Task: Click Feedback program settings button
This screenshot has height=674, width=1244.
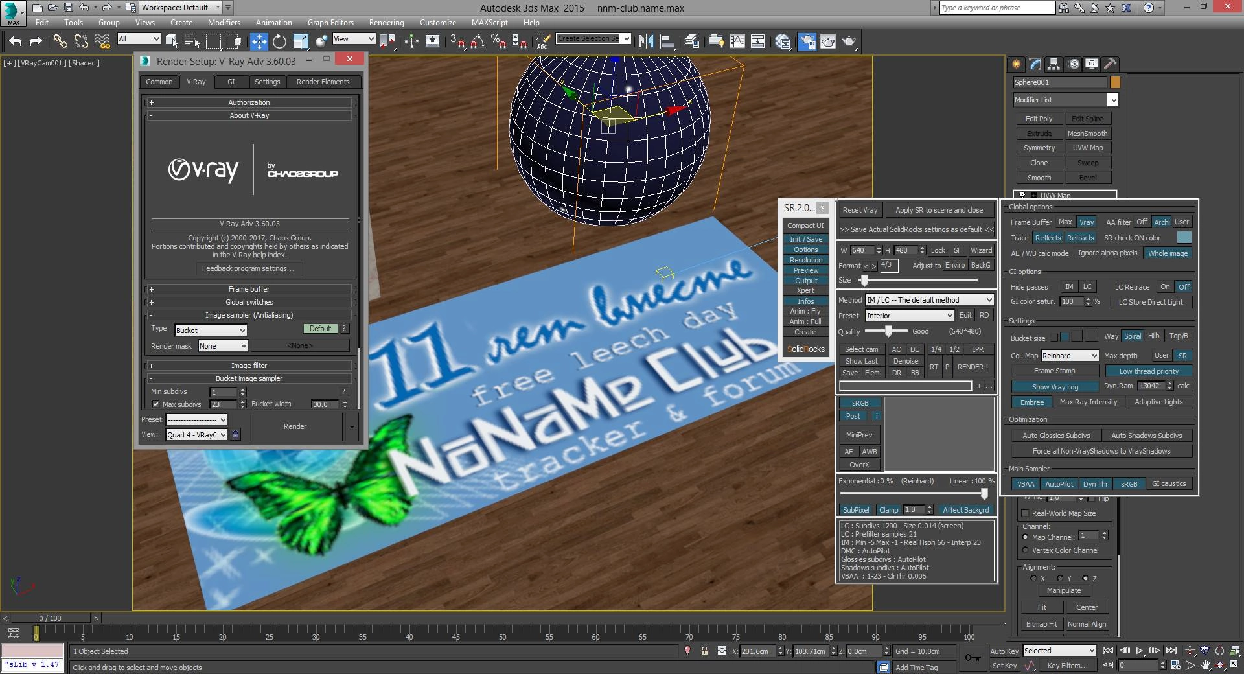Action: click(x=248, y=268)
